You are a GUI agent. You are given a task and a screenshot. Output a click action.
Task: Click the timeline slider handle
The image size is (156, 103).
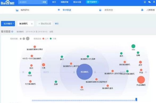point(136,99)
